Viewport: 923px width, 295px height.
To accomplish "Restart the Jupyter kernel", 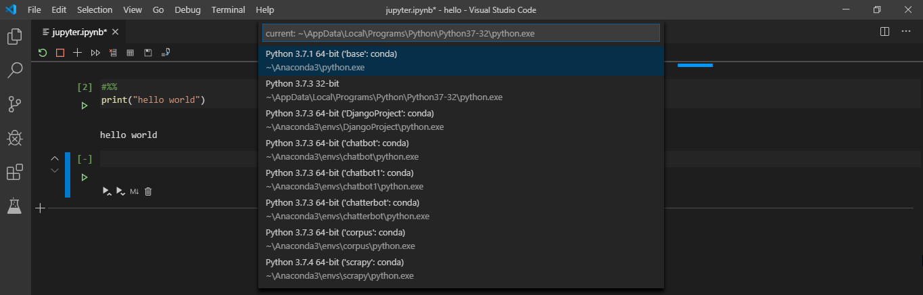I will (43, 53).
